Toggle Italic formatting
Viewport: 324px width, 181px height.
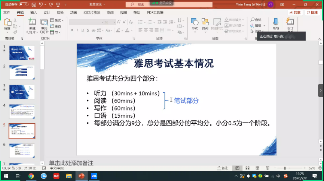tap(77, 30)
